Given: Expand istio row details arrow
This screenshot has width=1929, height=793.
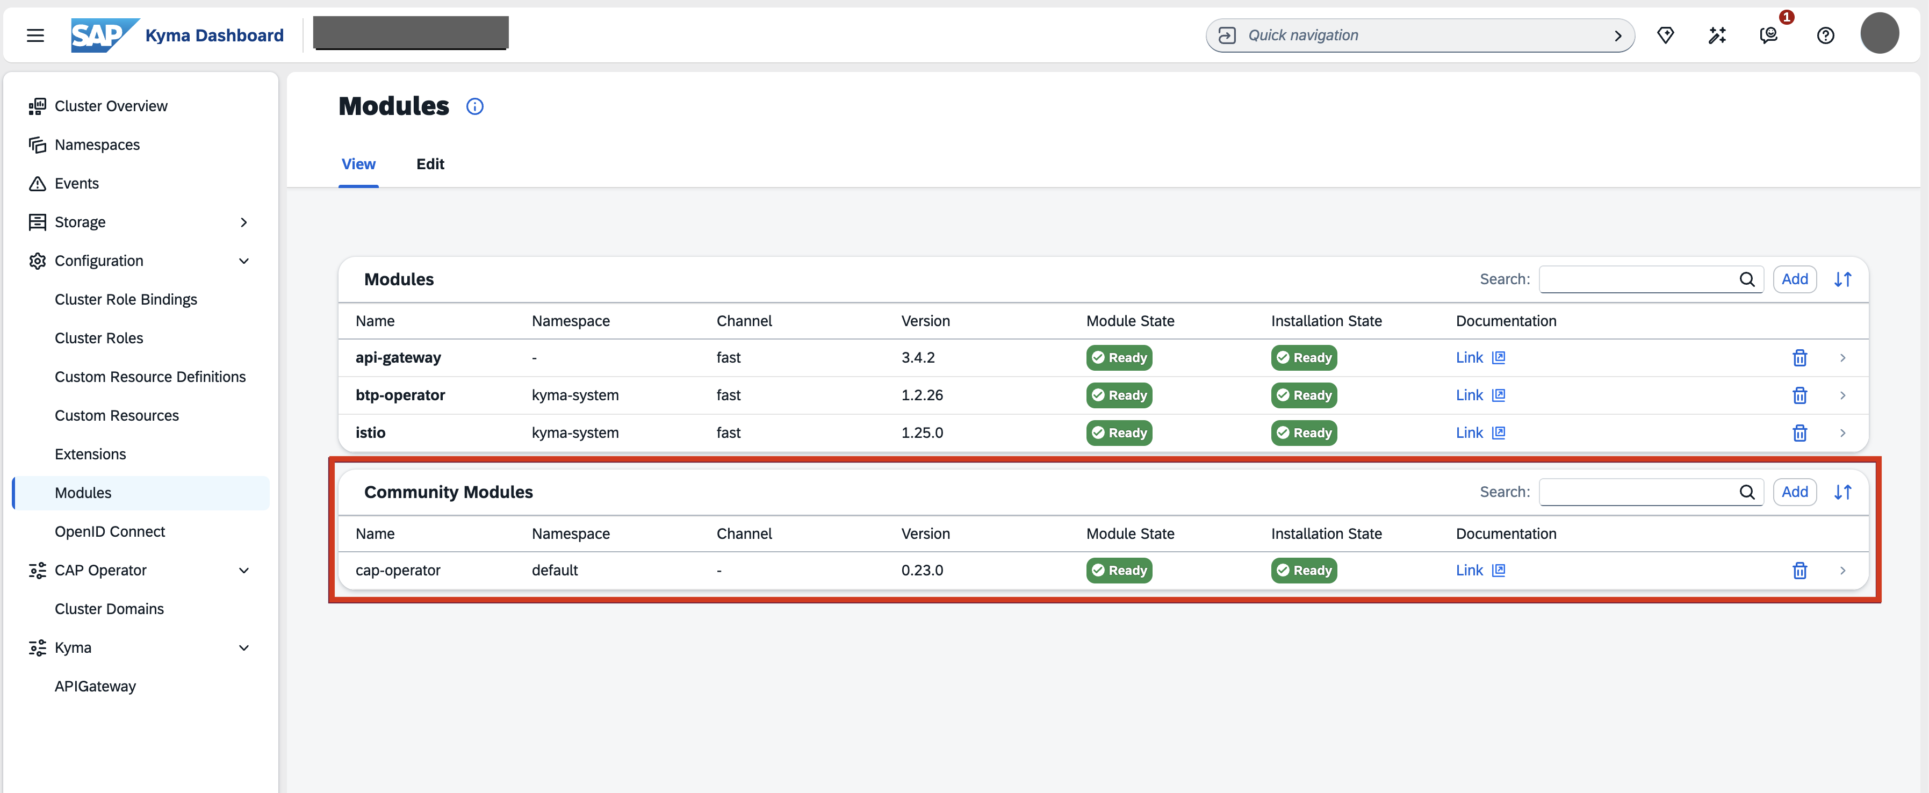Looking at the screenshot, I should point(1843,433).
